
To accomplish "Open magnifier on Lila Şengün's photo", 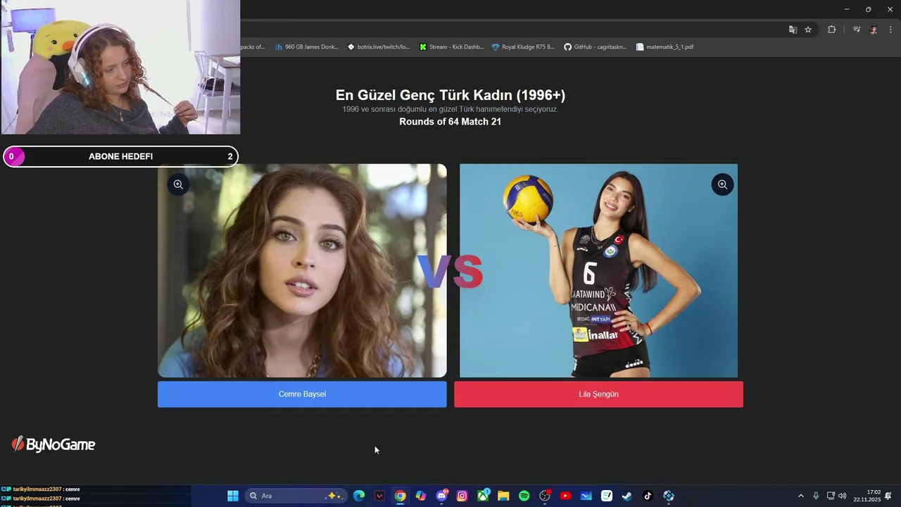I will [722, 184].
